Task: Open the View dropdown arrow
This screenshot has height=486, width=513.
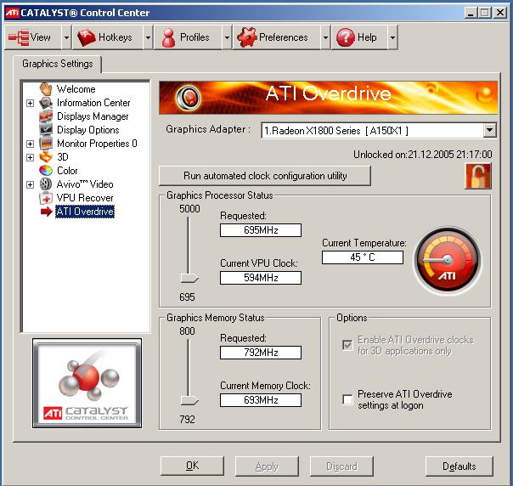Action: click(66, 37)
